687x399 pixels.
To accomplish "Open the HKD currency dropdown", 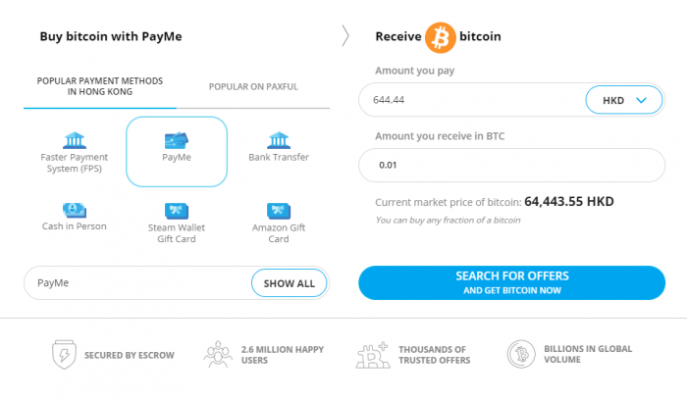I will [x=624, y=100].
